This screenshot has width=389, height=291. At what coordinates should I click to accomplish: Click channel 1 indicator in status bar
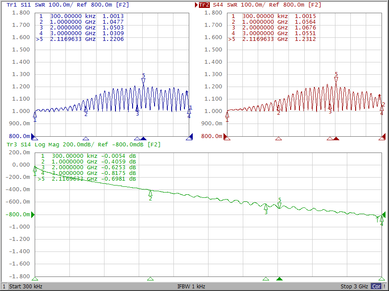[x=4, y=287]
